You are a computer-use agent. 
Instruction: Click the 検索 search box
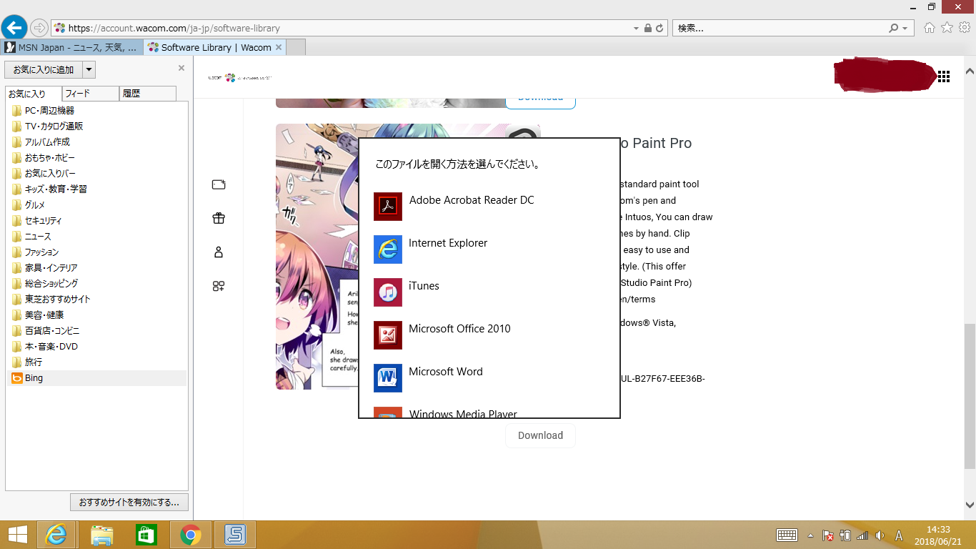tap(780, 29)
